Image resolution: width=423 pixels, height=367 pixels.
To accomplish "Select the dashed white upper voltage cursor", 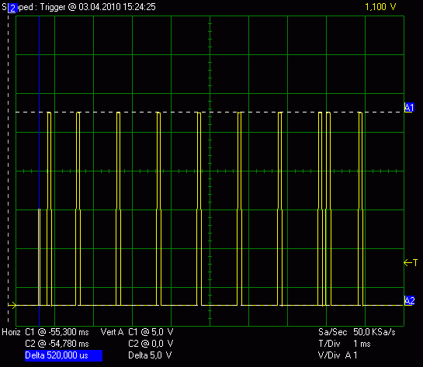I will [210, 112].
